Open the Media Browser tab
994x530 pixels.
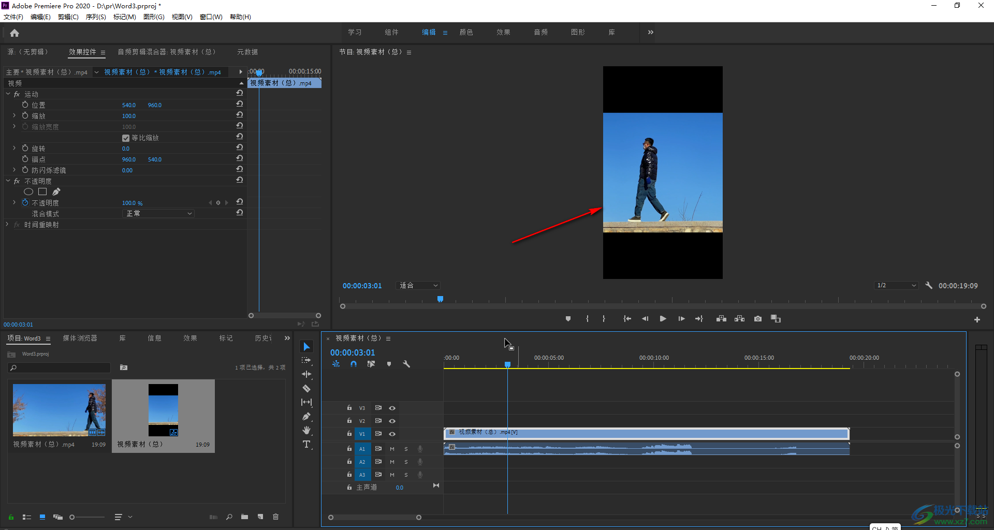click(x=80, y=338)
